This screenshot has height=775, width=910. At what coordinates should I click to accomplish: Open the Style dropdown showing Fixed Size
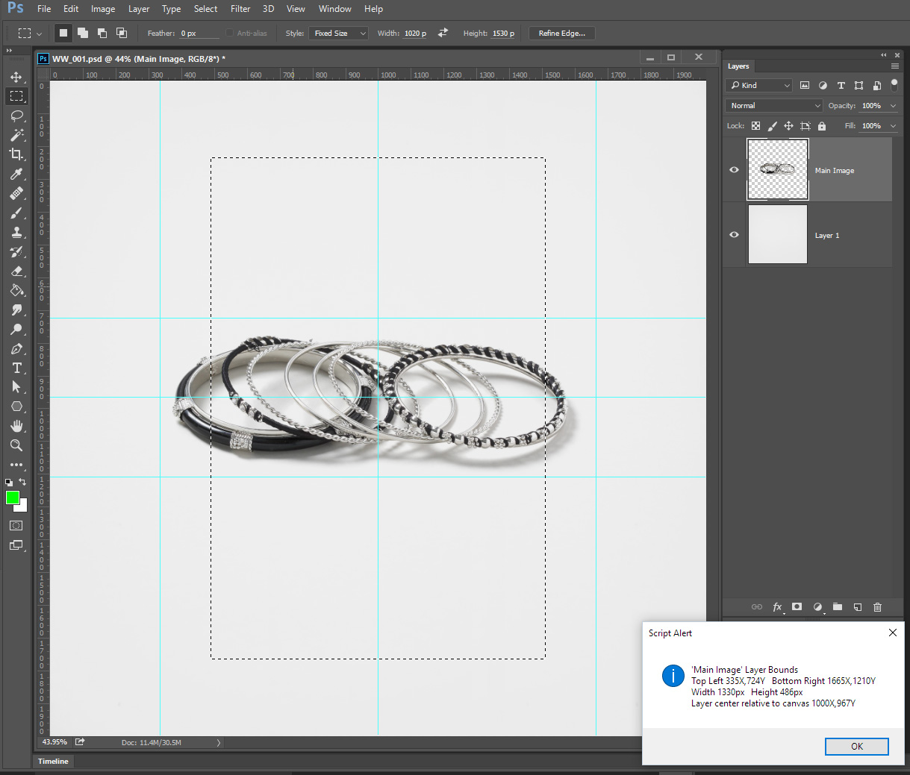[339, 34]
